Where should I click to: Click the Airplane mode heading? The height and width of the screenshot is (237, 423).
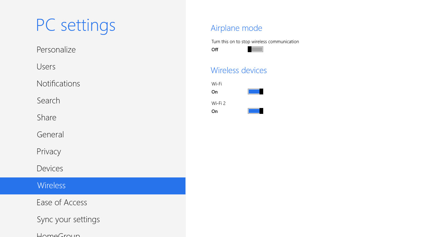click(236, 28)
